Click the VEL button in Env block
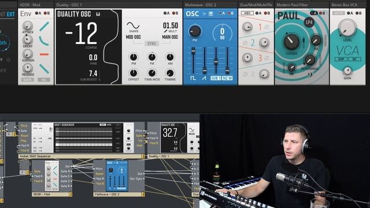The width and height of the screenshot is (370, 208). [x=44, y=80]
